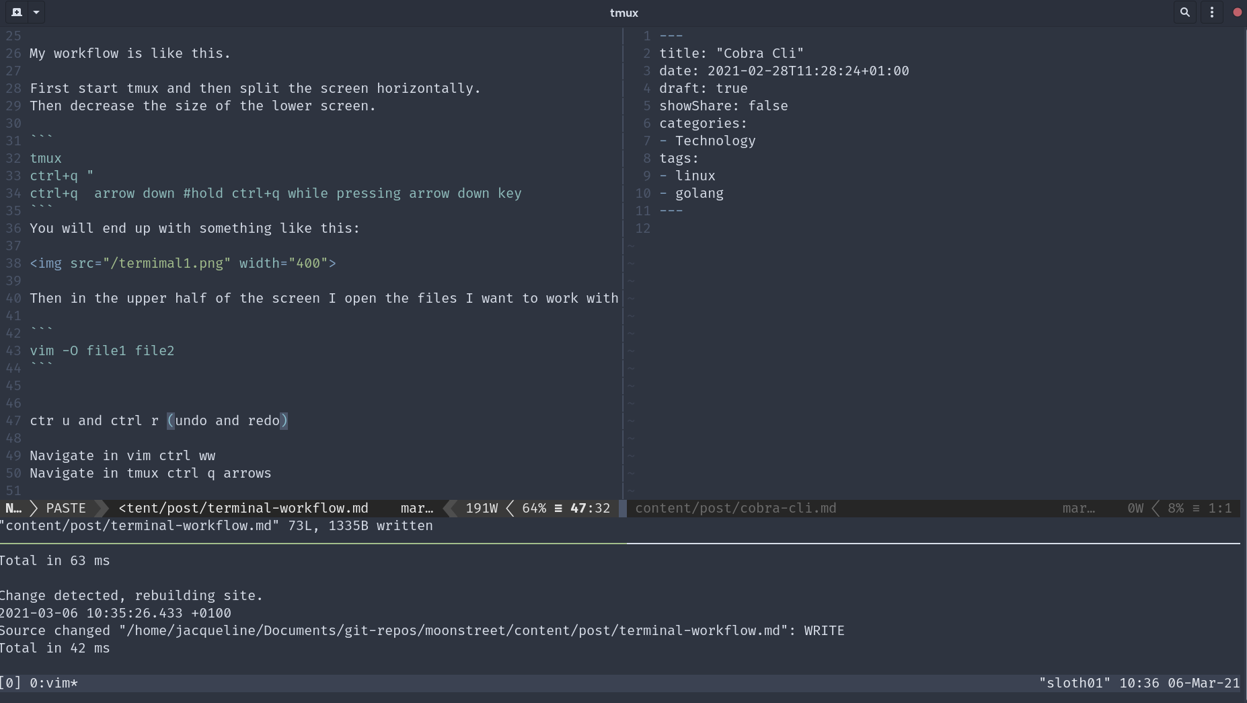1247x703 pixels.
Task: Click "You will end up with something" line
Action: point(195,228)
